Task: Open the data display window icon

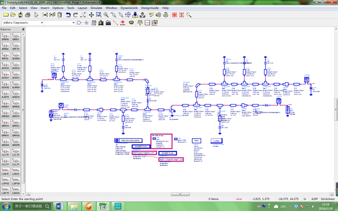Action: coord(155,23)
